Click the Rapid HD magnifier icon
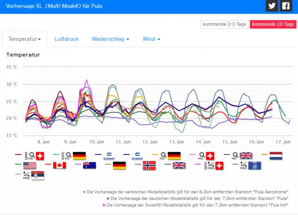298x215 pixels. tap(69, 155)
